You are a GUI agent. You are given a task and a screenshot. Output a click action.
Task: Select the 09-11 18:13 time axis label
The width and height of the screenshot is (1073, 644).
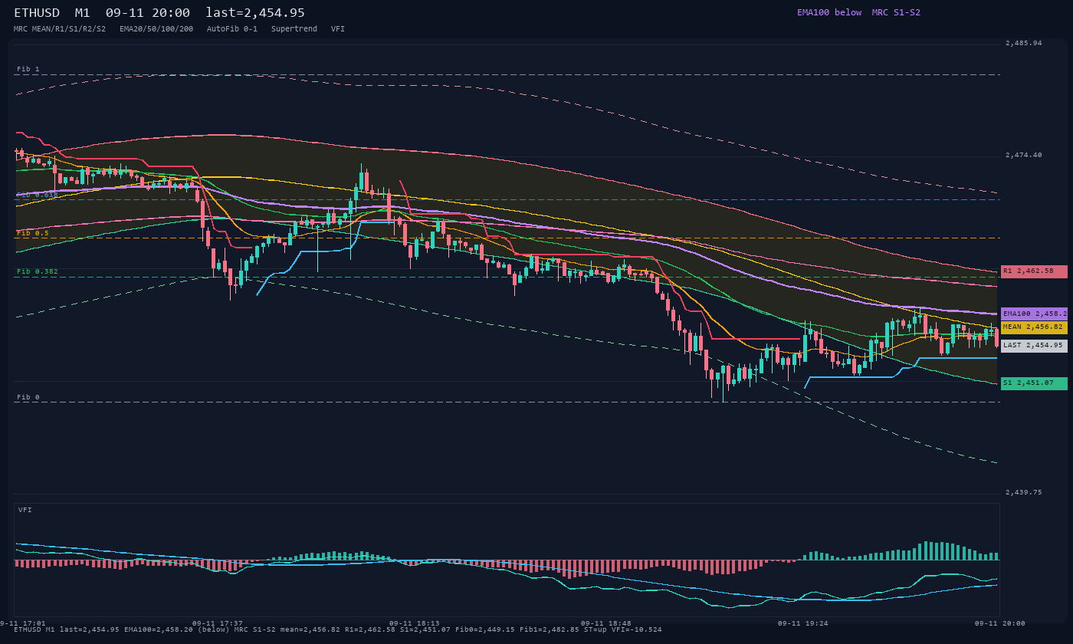(415, 623)
